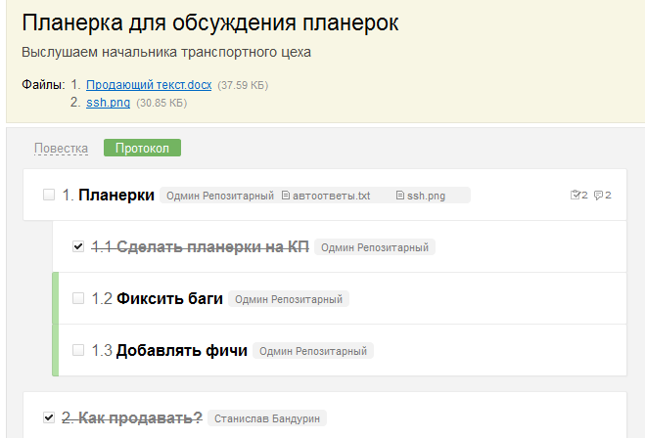The width and height of the screenshot is (645, 438).
Task: Uncheck the 1.1 Сделать планерки на КП checkbox
Action: (78, 247)
